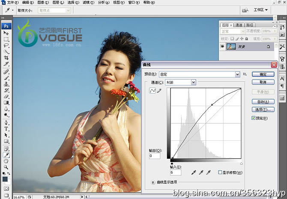287x199 pixels.
Task: Pick the white point eyedropper in Curves
Action: 209,172
